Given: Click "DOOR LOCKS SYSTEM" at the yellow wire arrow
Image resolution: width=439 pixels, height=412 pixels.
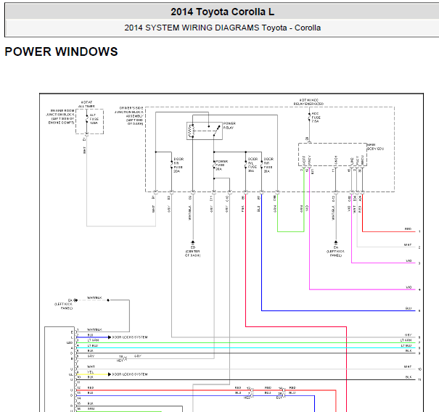Looking at the screenshot, I should (x=130, y=374).
